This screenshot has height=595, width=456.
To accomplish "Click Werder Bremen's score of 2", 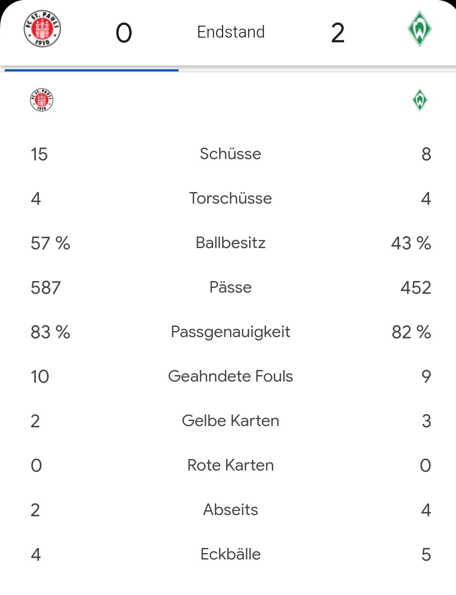I will 338,33.
